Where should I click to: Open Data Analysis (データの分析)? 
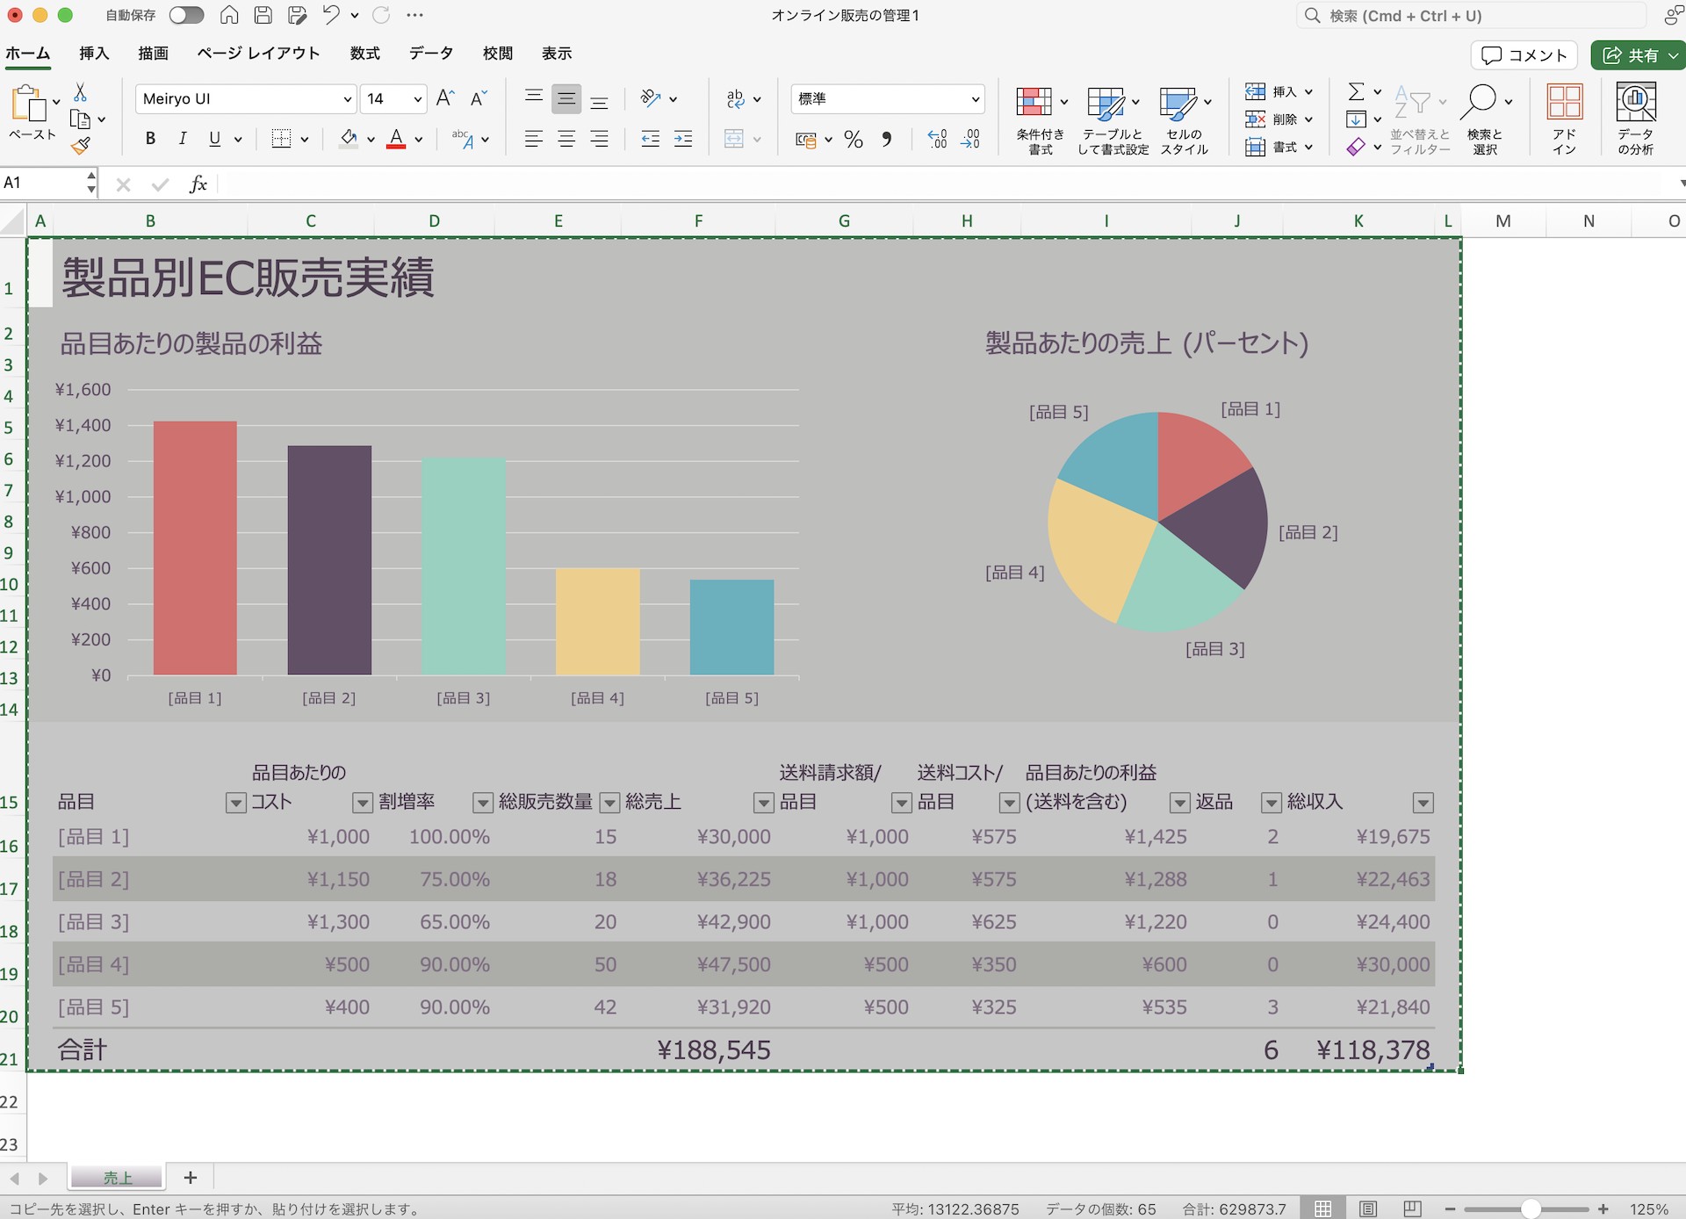tap(1635, 120)
